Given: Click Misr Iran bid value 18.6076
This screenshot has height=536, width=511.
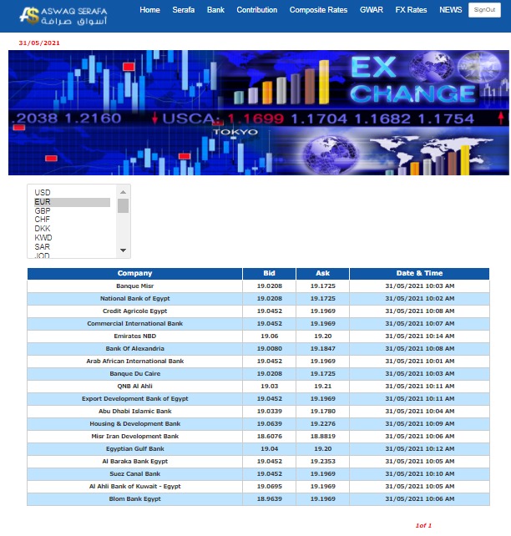Looking at the screenshot, I should (270, 437).
